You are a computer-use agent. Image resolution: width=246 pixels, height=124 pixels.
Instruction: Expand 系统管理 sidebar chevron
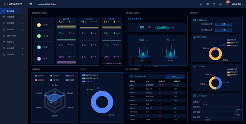pyautogui.click(x=23, y=48)
